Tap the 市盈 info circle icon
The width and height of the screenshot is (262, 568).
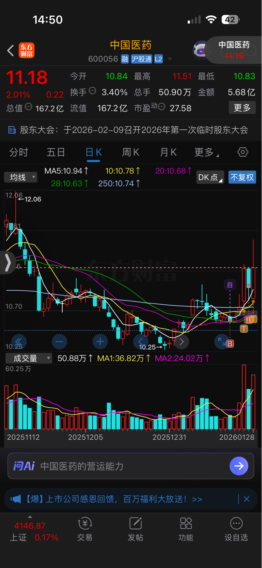pyautogui.click(x=162, y=107)
